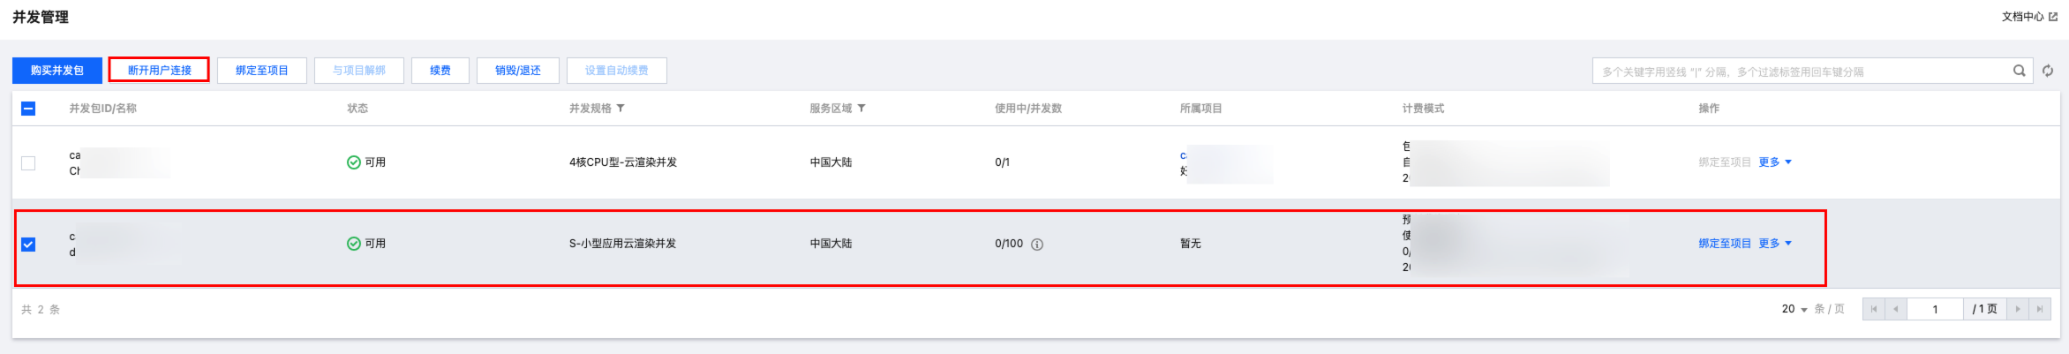Viewport: 2069px width, 354px height.
Task: Uncheck the S-小型应用云渲染并发 row checkbox
Action: (28, 245)
